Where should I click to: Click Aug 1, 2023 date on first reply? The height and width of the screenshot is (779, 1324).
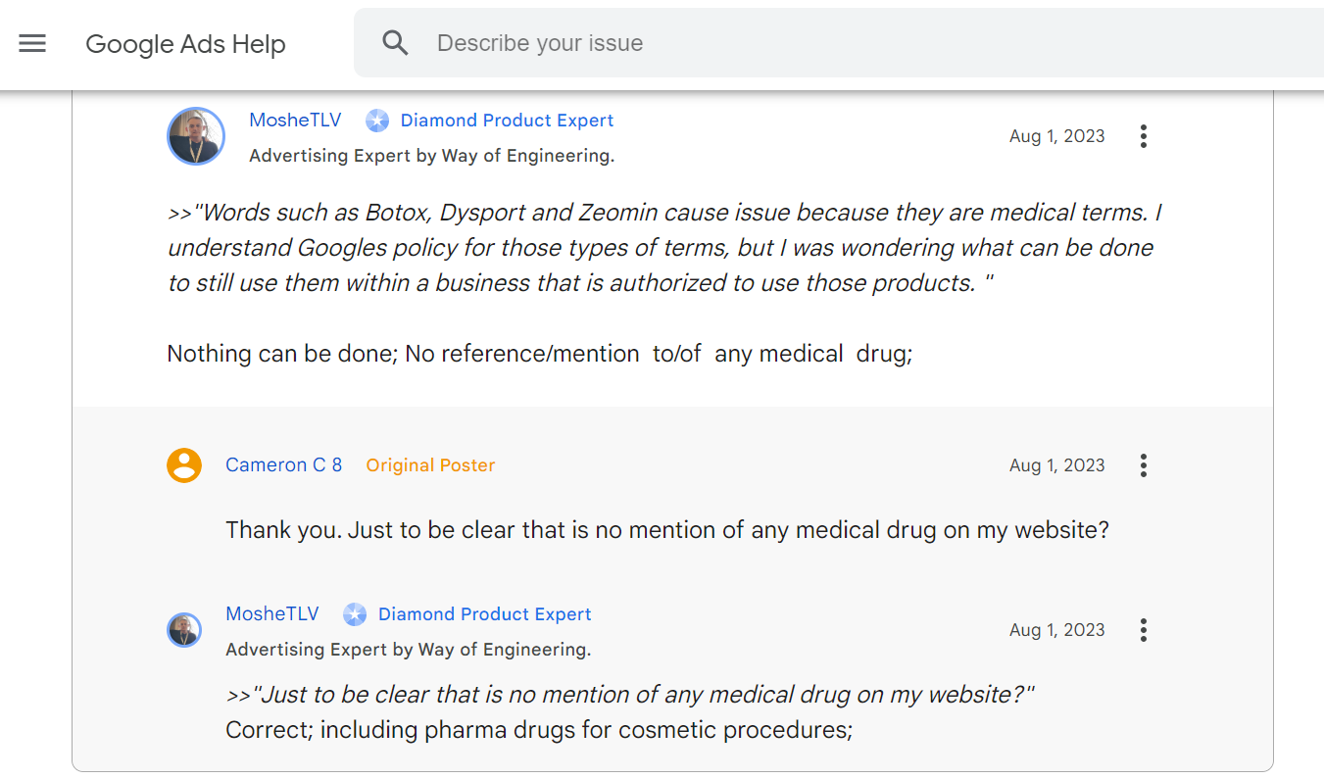point(1056,136)
